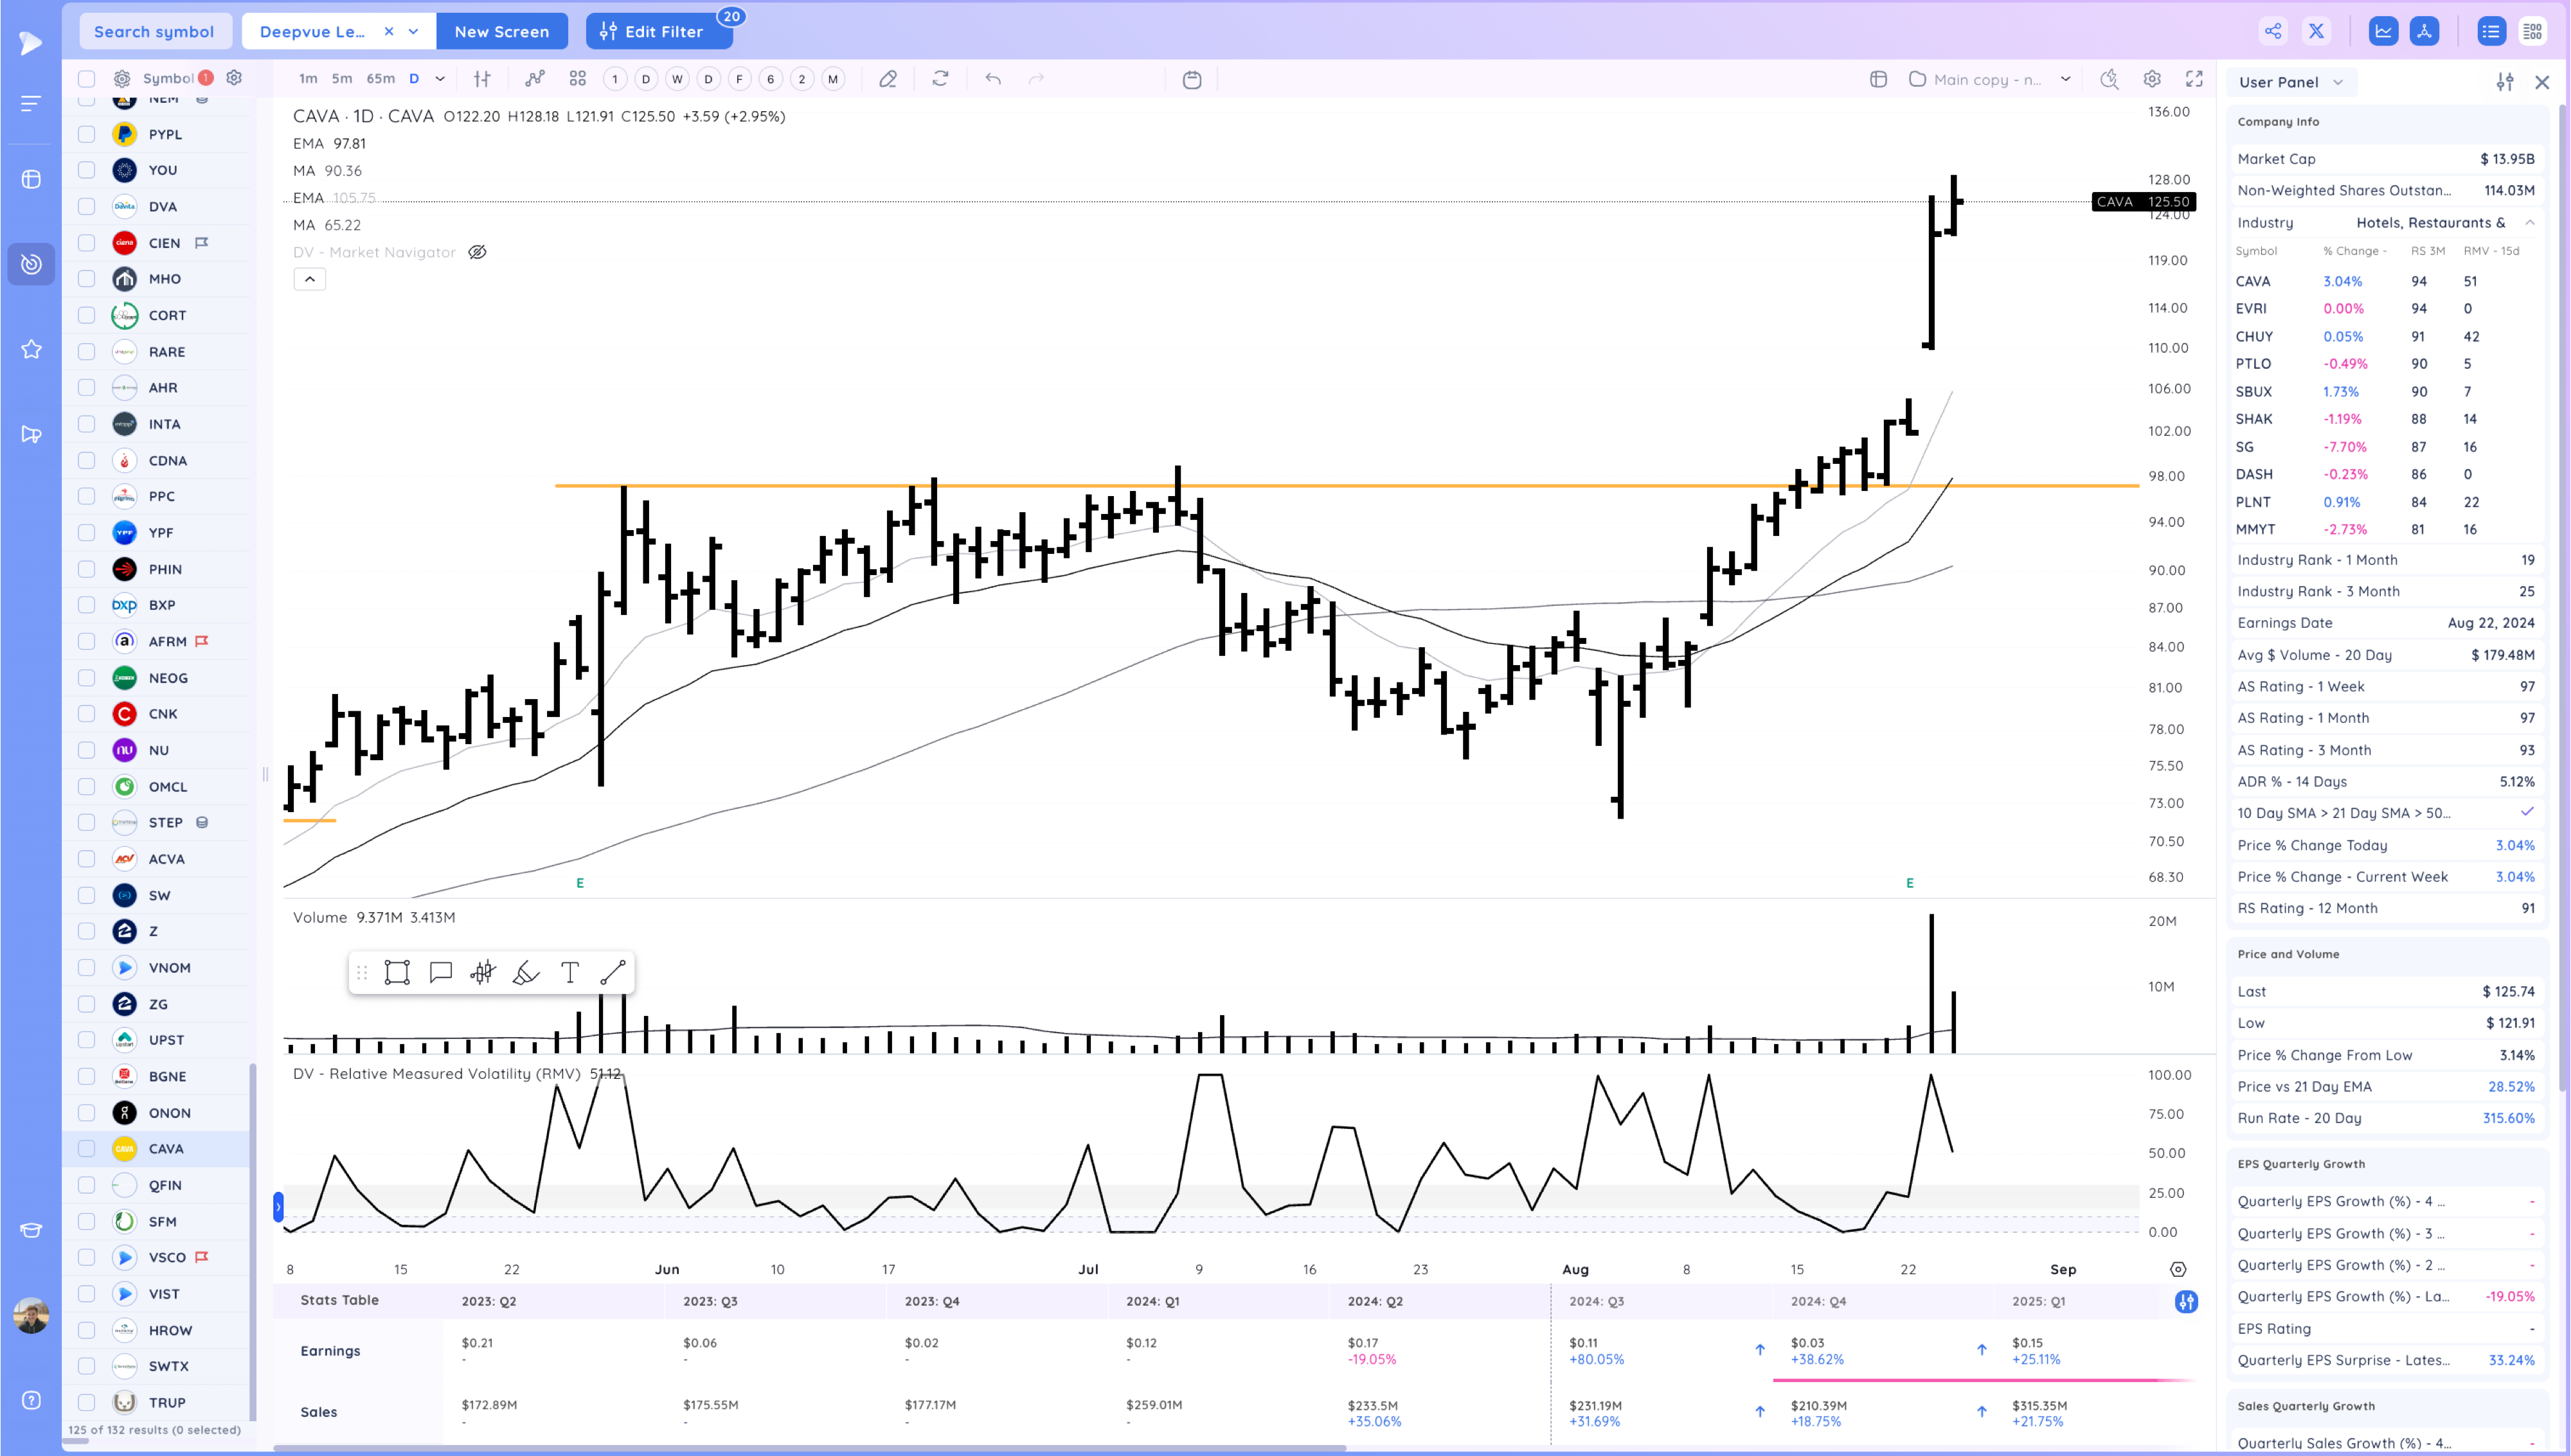Click the New Screen button
Image resolution: width=2571 pixels, height=1456 pixels.
501,31
